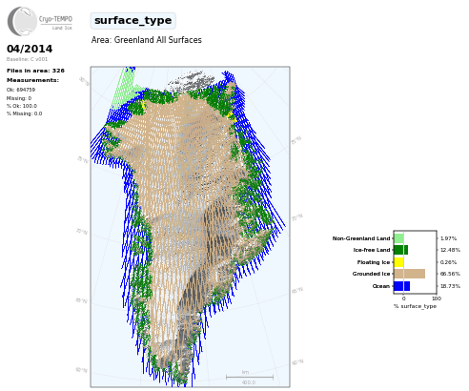Click the Non-Greenland Land light green bar

click(x=398, y=238)
